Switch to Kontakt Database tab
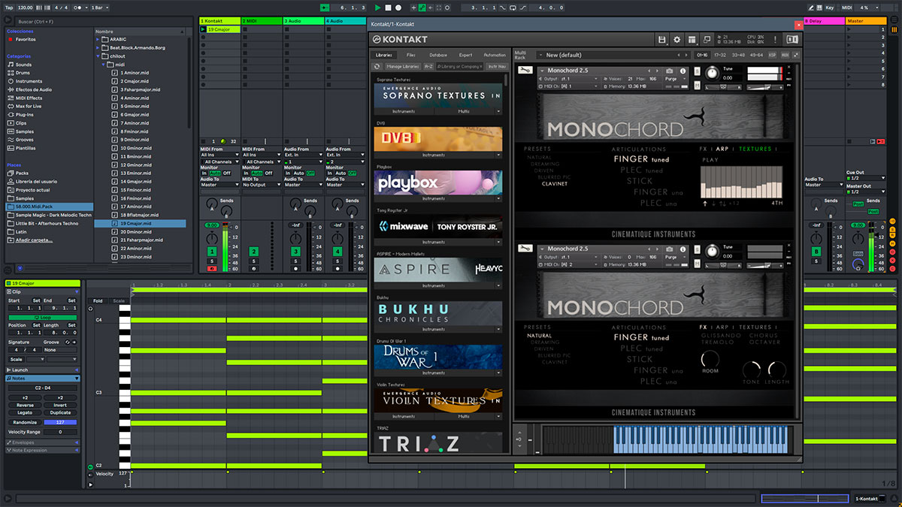 click(x=438, y=55)
